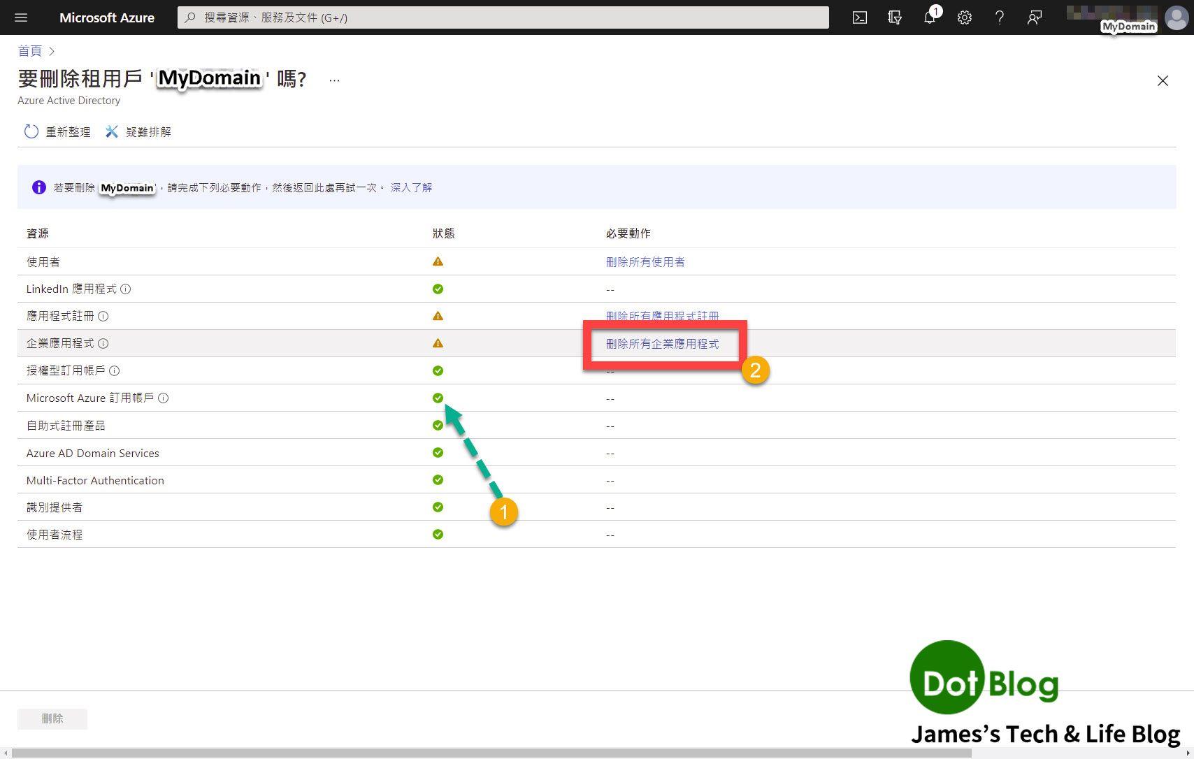The width and height of the screenshot is (1194, 759).
Task: Click info icon next to Microsoft Azure 訂用帳戶
Action: [164, 398]
